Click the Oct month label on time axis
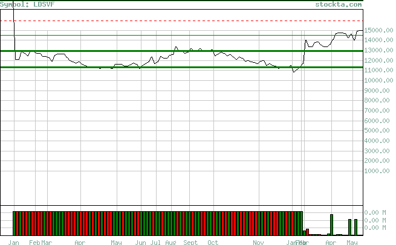This screenshot has width=396, height=245. (x=213, y=242)
